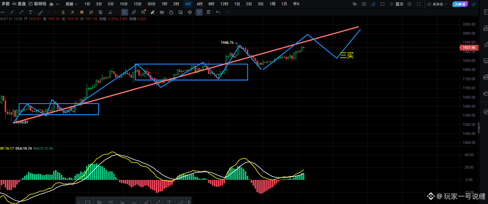Enter fullscreen with the corner-brackets icon
The image size is (488, 204).
[x=419, y=4]
